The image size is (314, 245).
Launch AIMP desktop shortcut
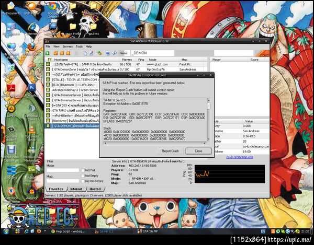11,111
